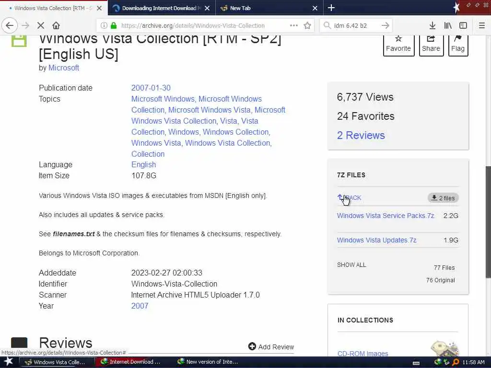Click the search box containing idm 6.42 b2
The width and height of the screenshot is (491, 368).
pyautogui.click(x=356, y=25)
